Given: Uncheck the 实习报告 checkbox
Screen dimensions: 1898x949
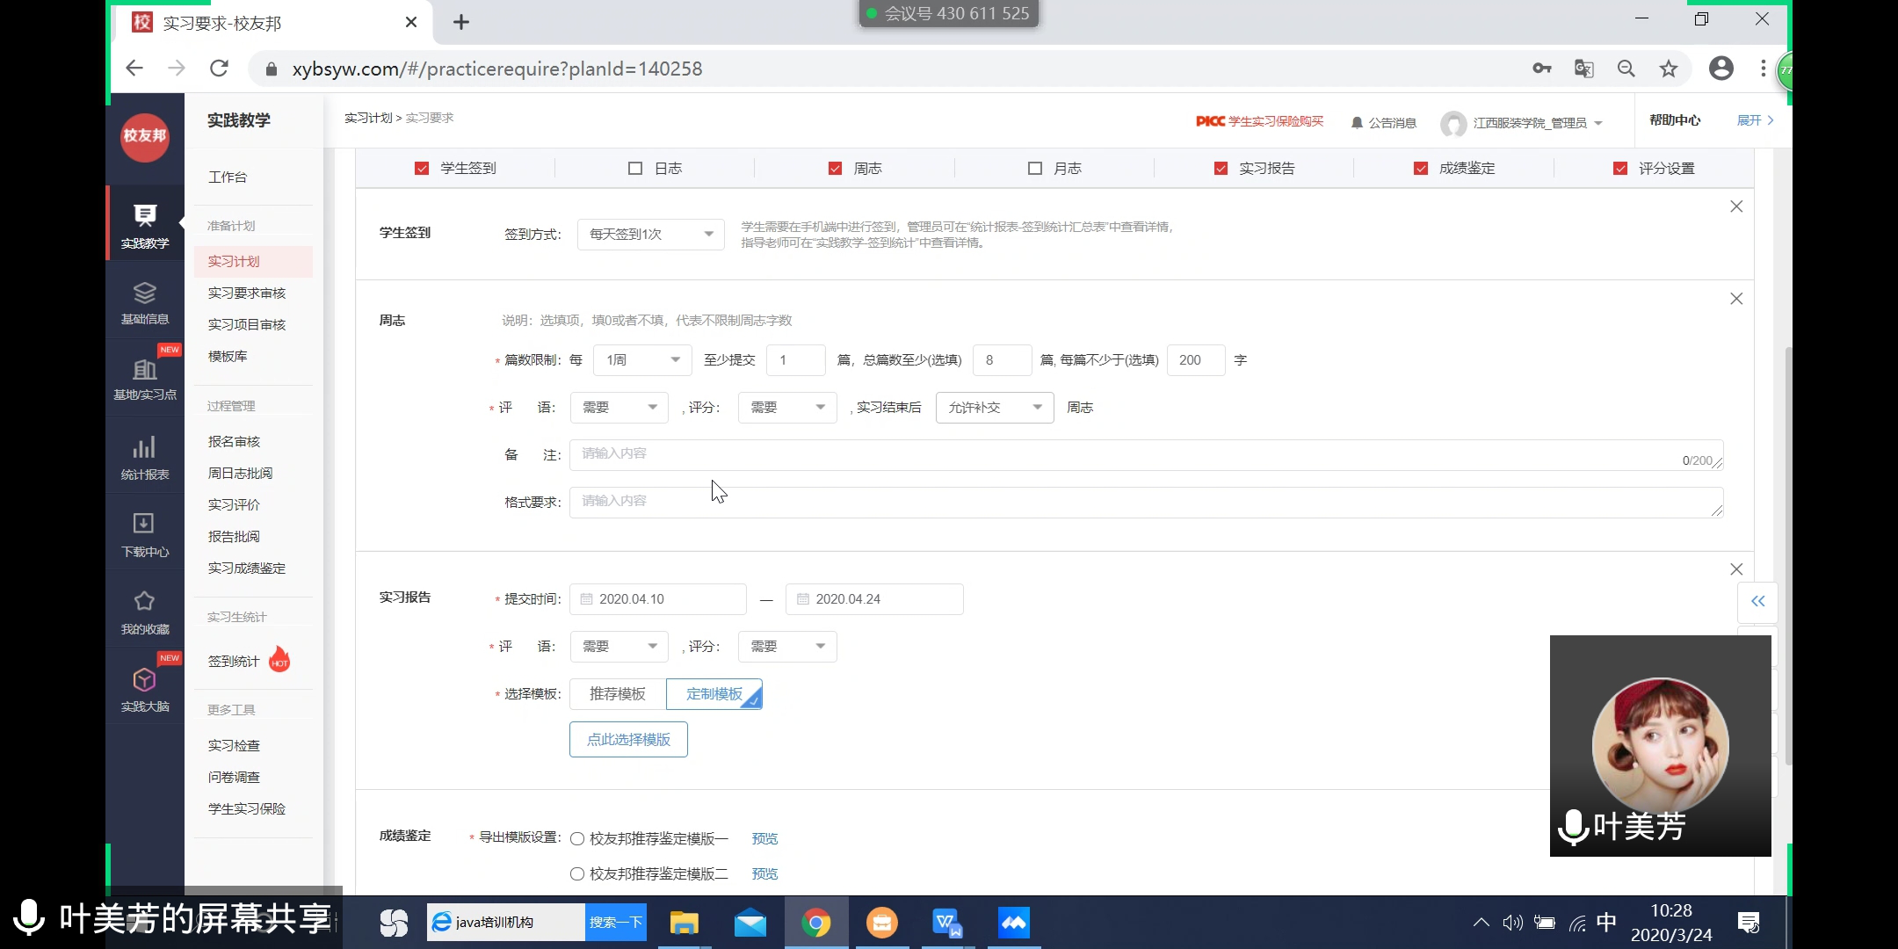Looking at the screenshot, I should click(x=1221, y=169).
